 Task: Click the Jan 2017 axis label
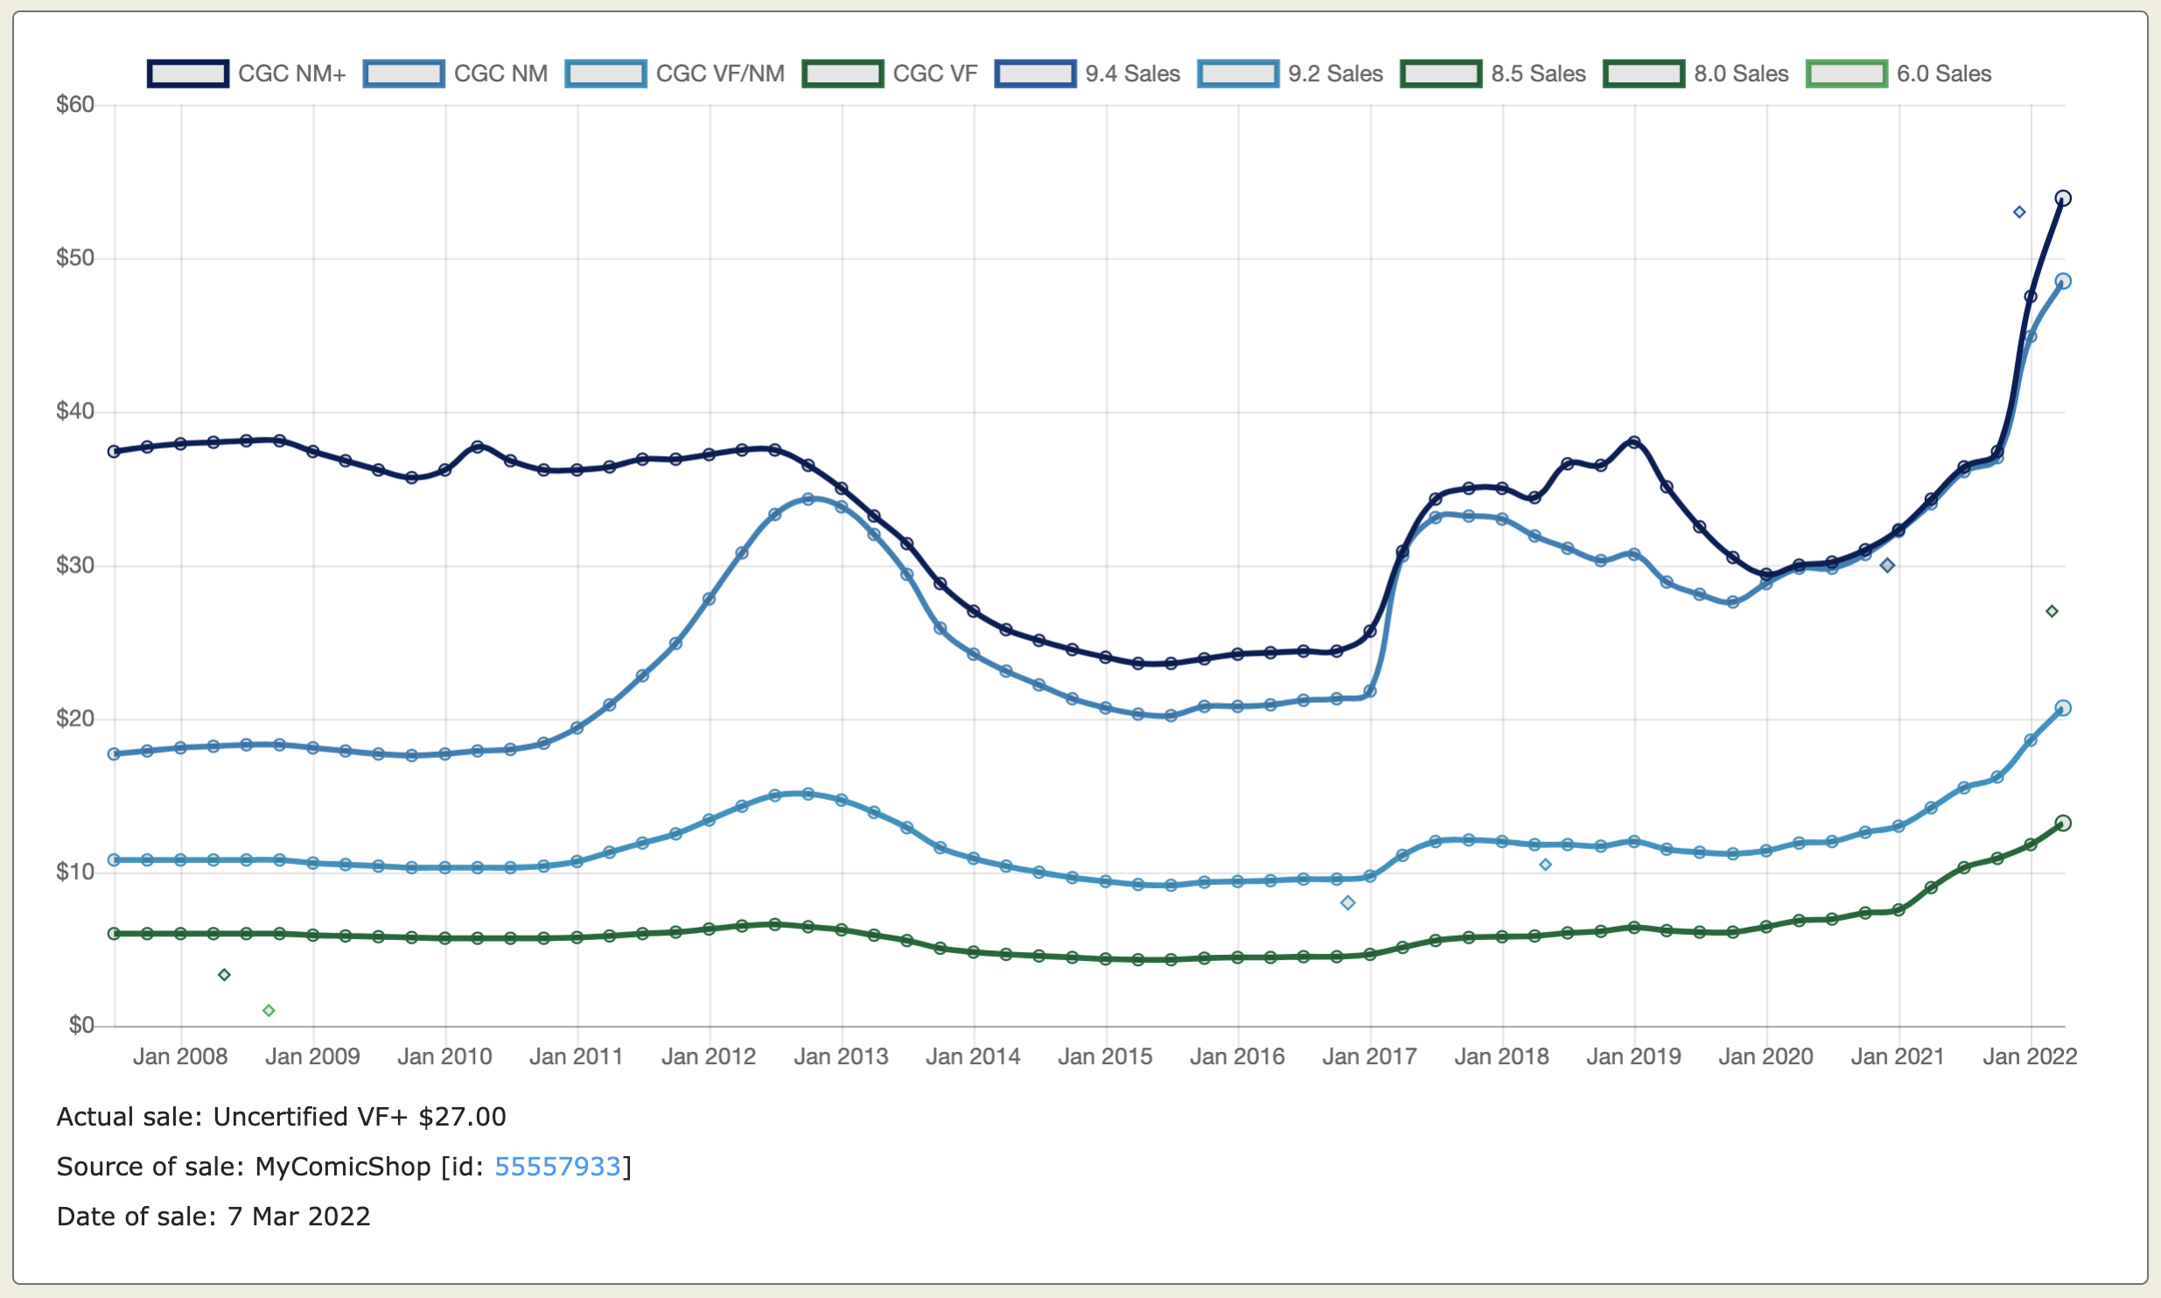click(x=1369, y=1056)
